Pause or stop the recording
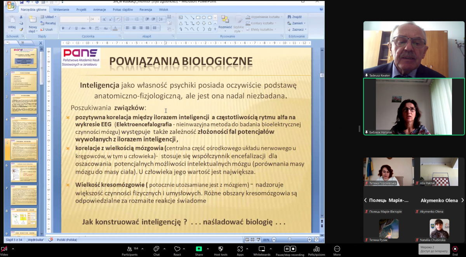The width and height of the screenshot is (466, 257). 290,249
